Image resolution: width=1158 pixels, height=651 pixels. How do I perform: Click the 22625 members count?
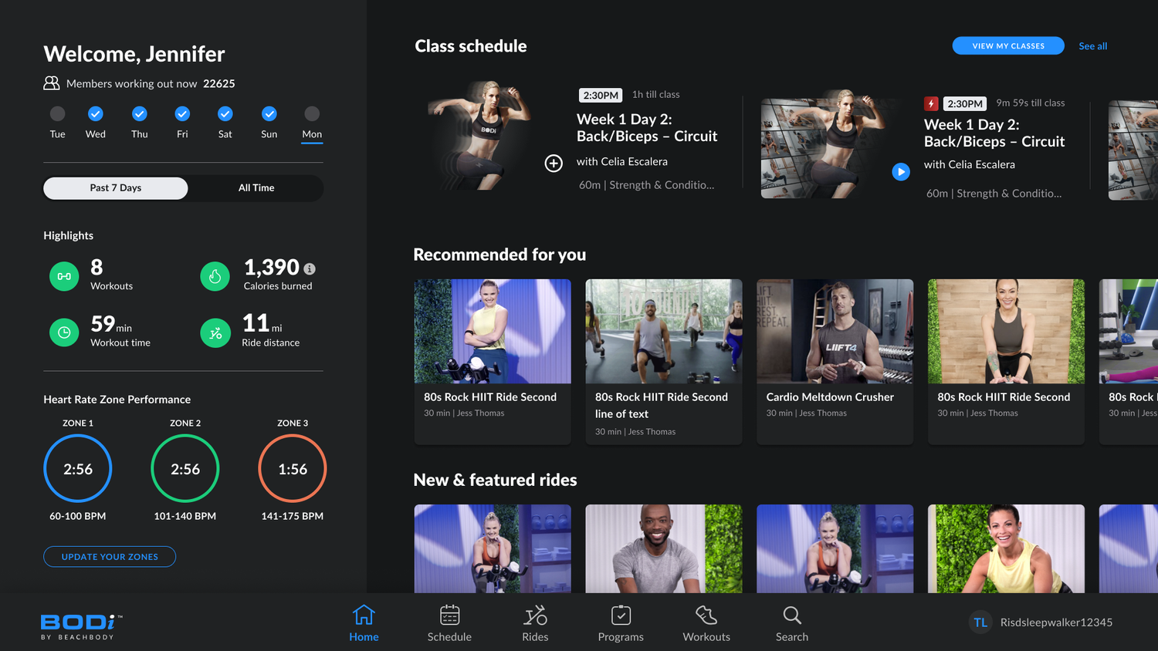[219, 83]
